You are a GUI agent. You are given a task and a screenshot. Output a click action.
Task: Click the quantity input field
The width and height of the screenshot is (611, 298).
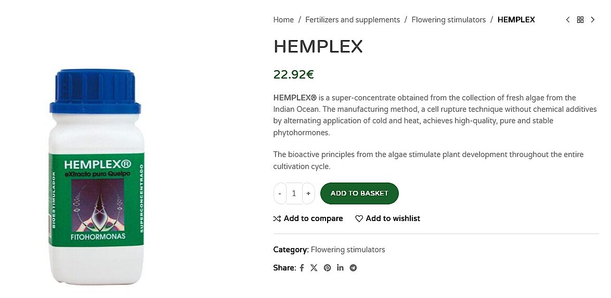tap(294, 193)
